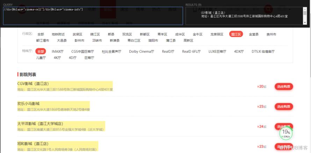
Task: Click the ¥24起 price for 太平洋影城
Action: (262, 127)
